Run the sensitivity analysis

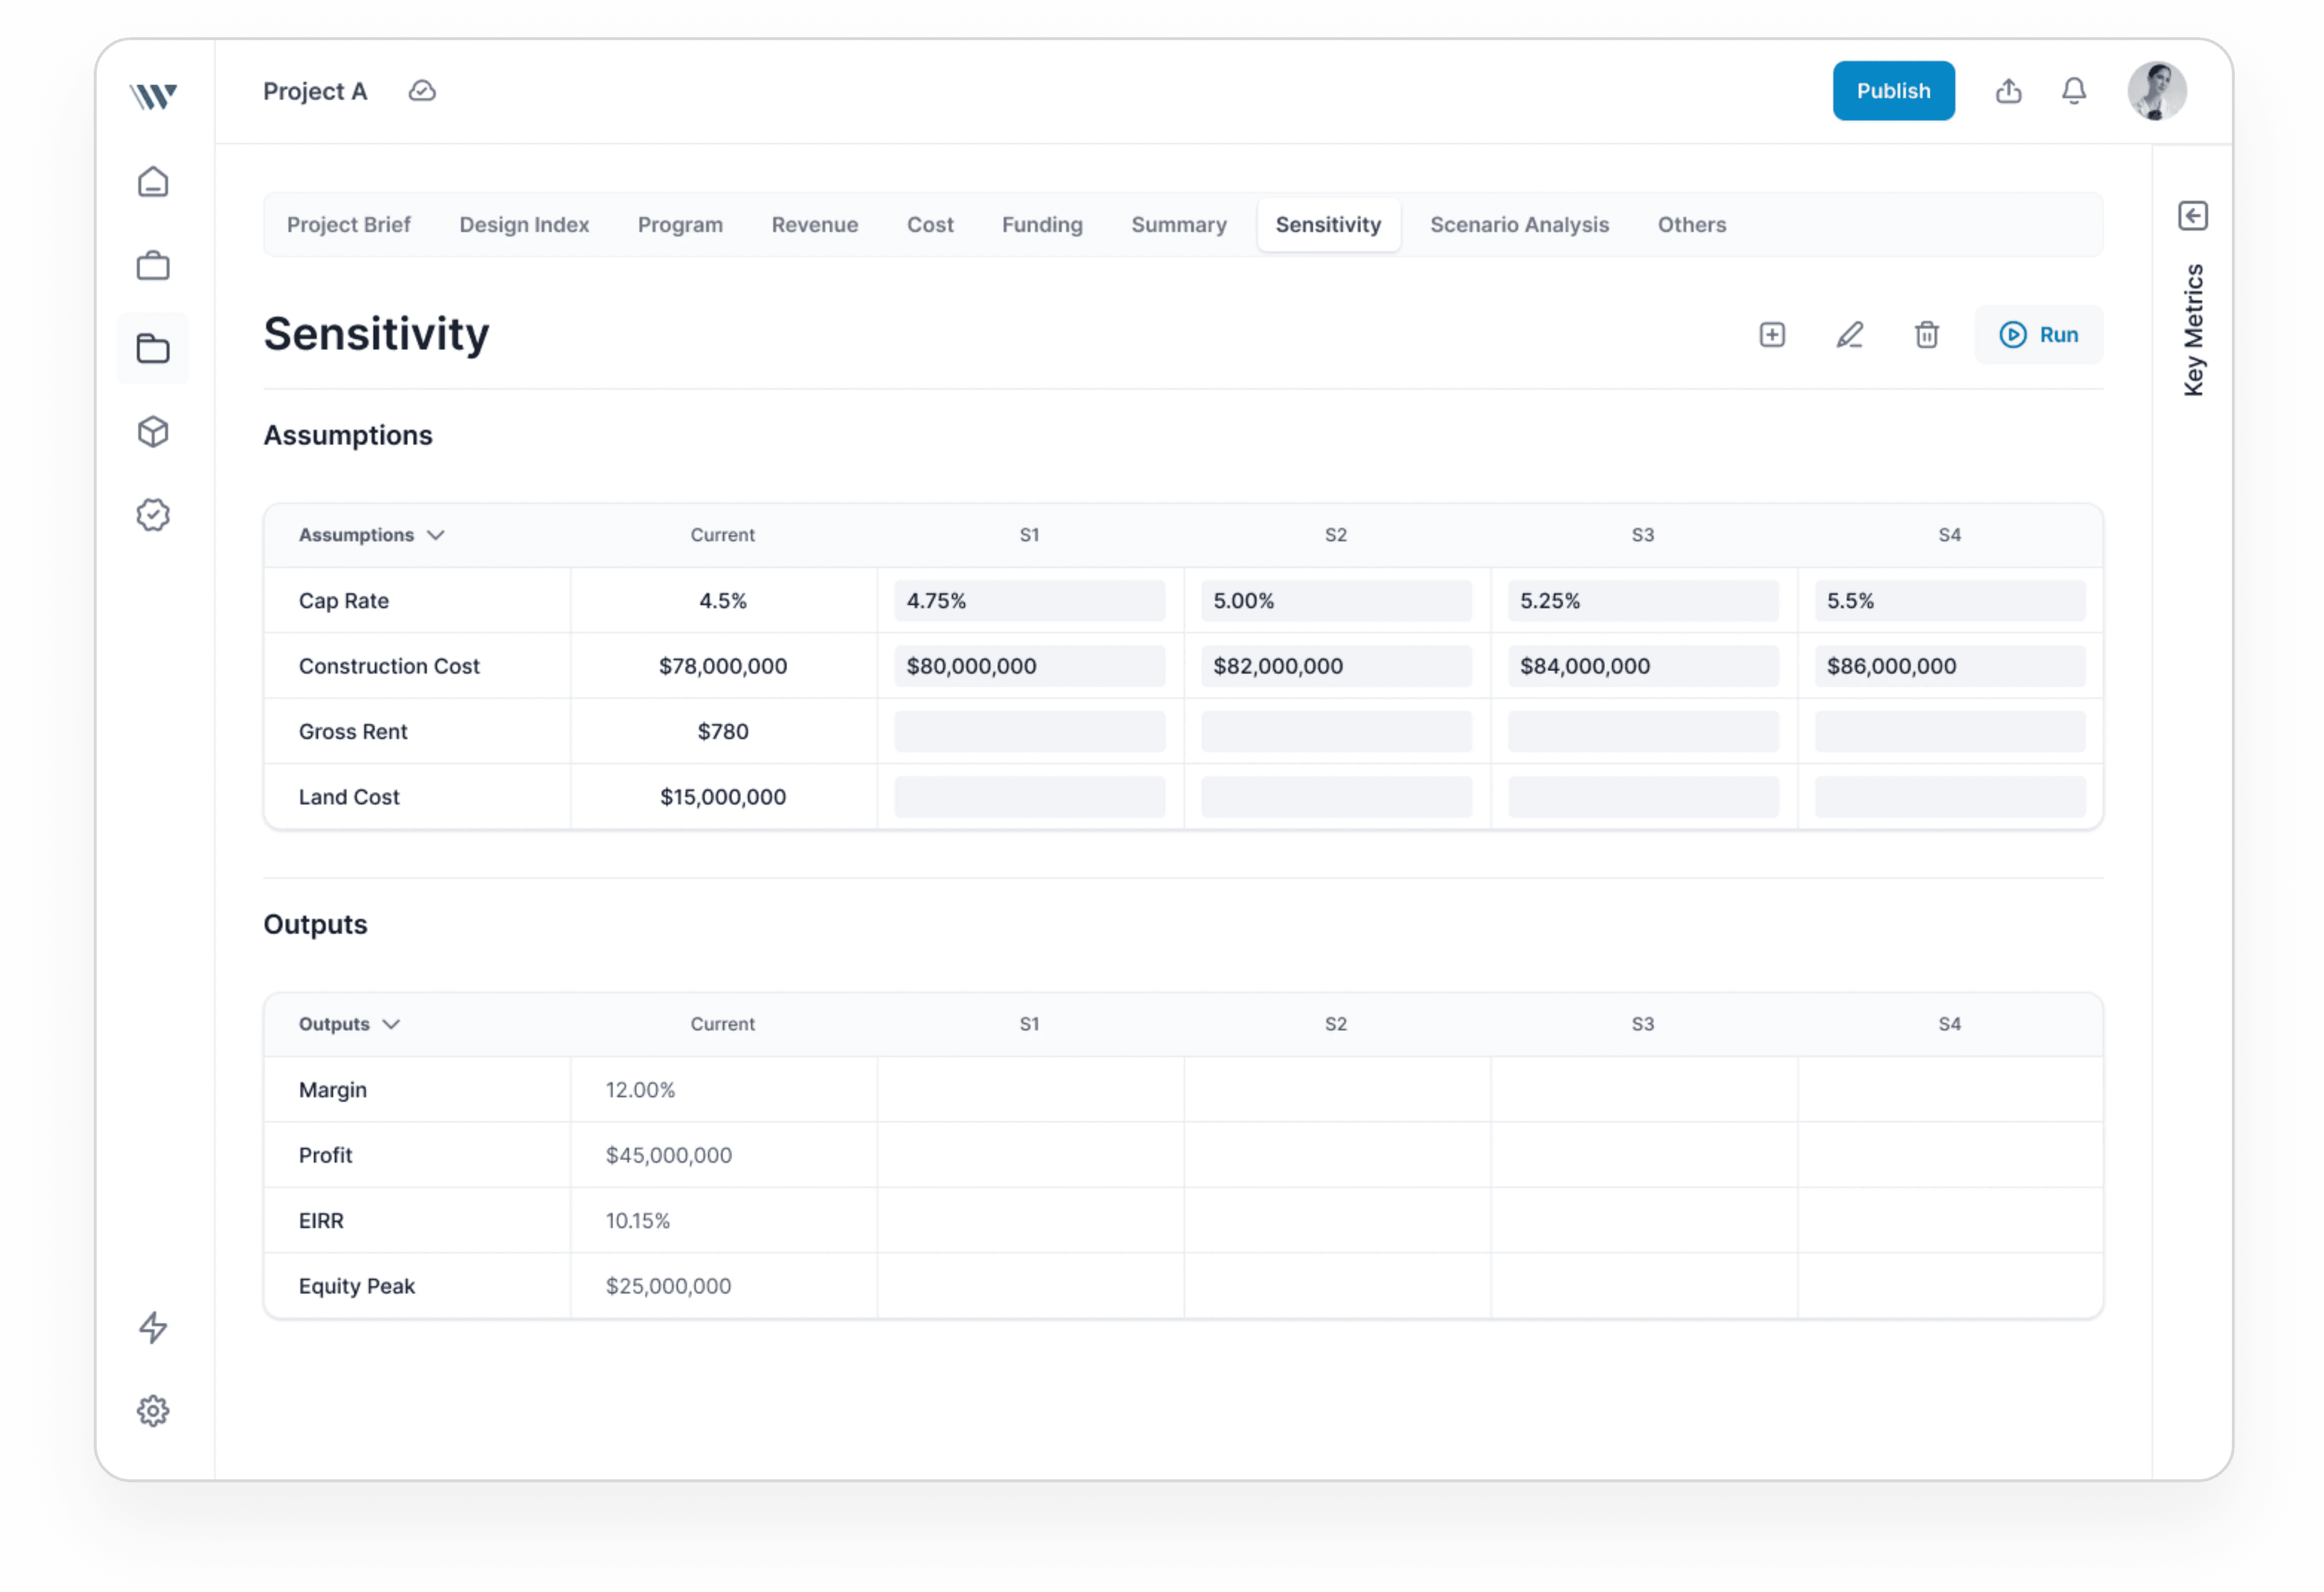(2039, 335)
